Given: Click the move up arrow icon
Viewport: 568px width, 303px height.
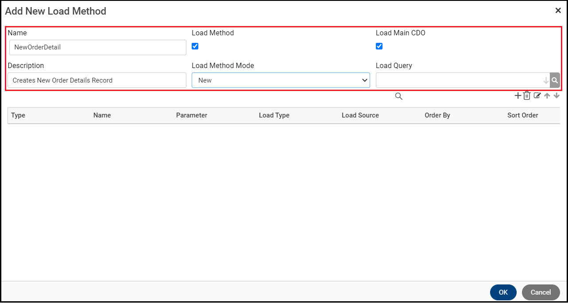Looking at the screenshot, I should click(x=547, y=95).
